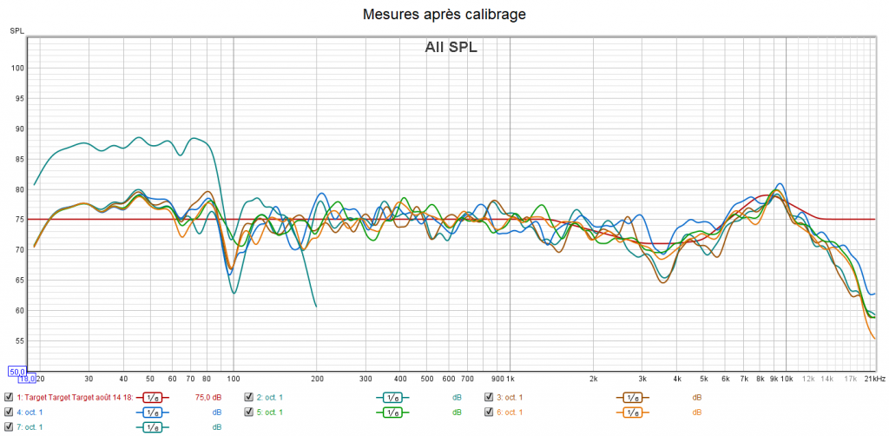Click the teal 1/6 smoothing badge of trace 2
889x436 pixels.
pos(392,397)
